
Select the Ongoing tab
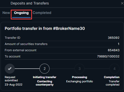tap(21, 13)
